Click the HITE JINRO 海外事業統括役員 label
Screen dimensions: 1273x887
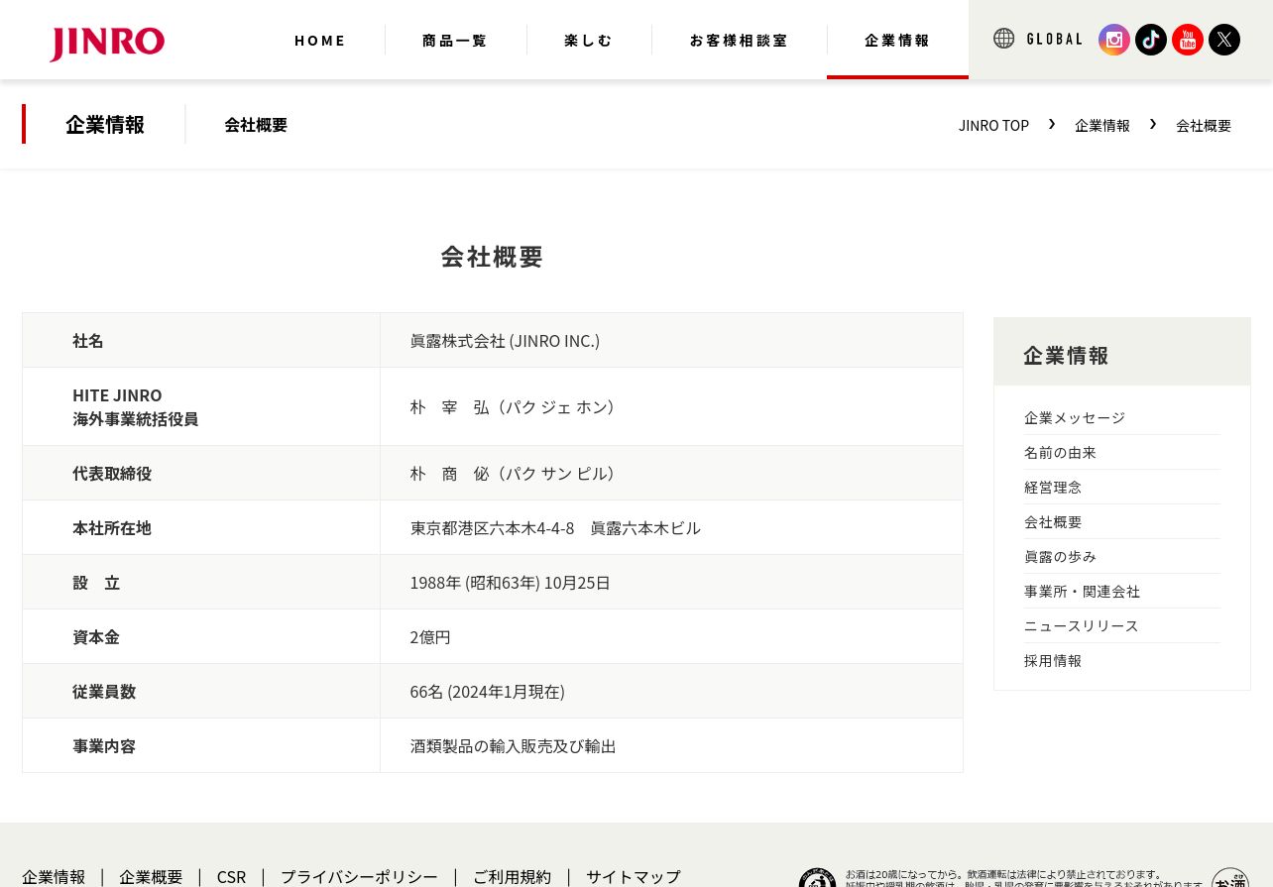tap(135, 407)
